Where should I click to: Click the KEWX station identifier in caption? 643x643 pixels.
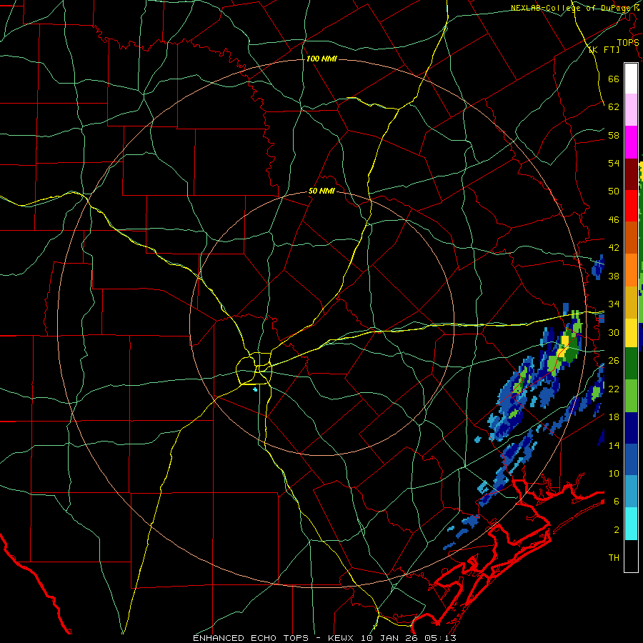point(342,638)
